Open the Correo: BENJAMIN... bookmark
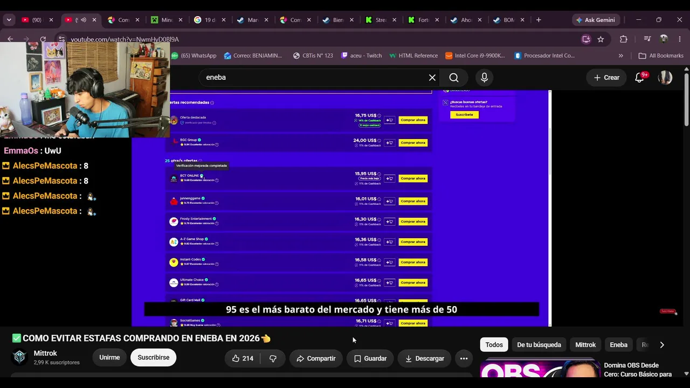Viewport: 690px width, 388px height. point(253,56)
